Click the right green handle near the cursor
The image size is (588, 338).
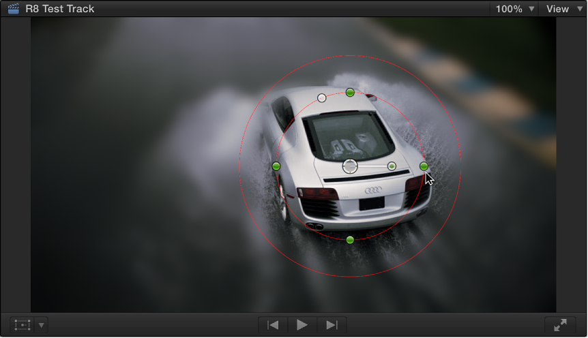tap(424, 166)
